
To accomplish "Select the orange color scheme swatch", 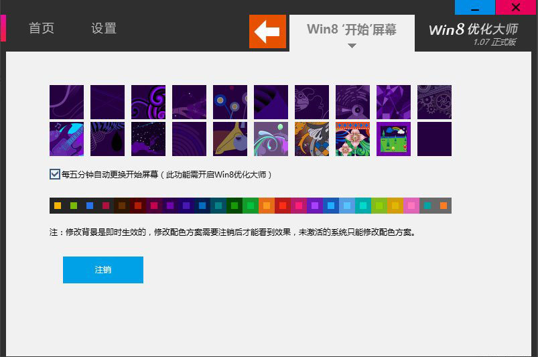I will pyautogui.click(x=267, y=206).
